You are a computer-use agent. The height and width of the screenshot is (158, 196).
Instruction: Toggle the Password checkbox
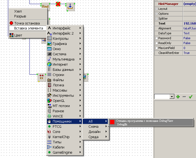point(156,38)
